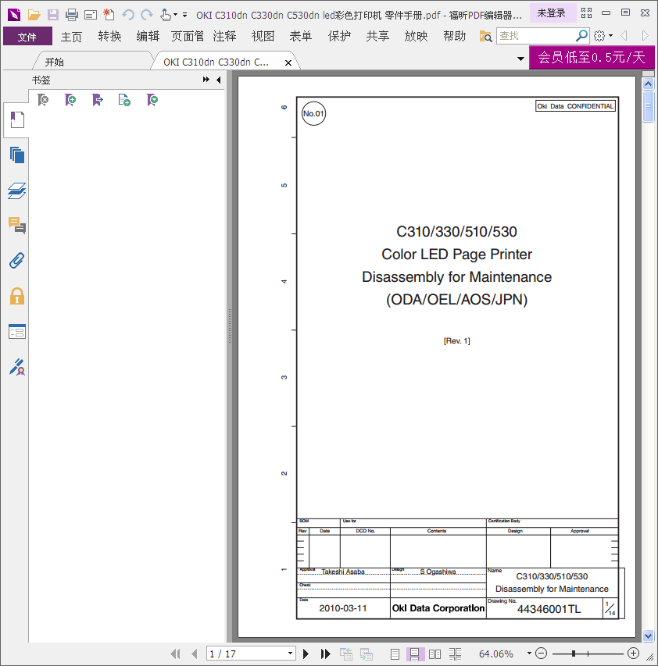
Task: Click the bookmark go-to destination arrow icon
Action: click(x=98, y=100)
